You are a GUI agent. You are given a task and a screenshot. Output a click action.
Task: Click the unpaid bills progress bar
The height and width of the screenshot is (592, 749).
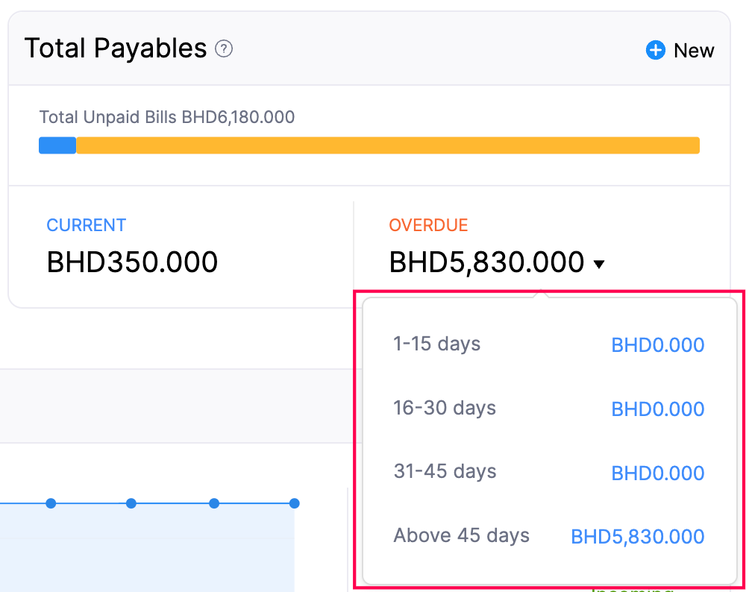[369, 145]
